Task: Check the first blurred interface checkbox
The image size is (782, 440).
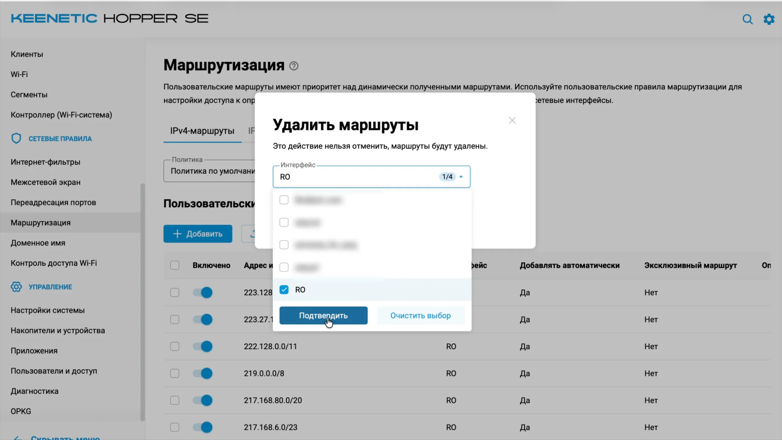Action: (284, 200)
